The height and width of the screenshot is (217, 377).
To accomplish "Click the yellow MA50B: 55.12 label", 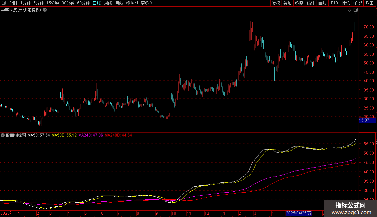I will point(64,135).
